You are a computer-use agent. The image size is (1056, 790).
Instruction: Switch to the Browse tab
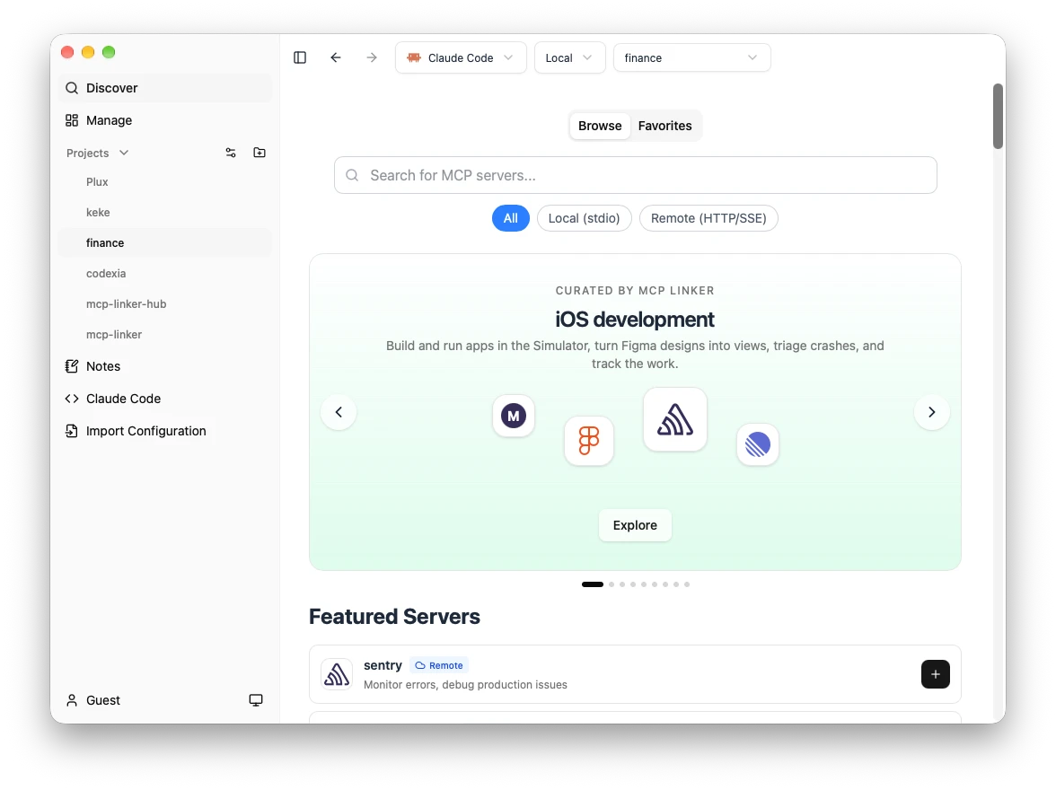tap(600, 126)
